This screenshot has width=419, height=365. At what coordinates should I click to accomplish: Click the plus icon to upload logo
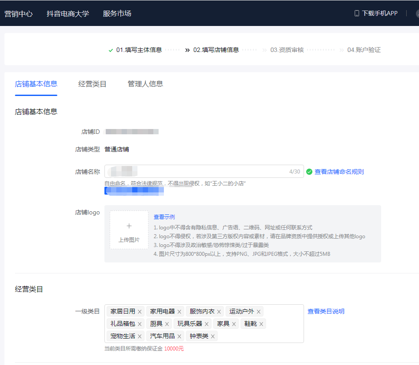click(129, 226)
